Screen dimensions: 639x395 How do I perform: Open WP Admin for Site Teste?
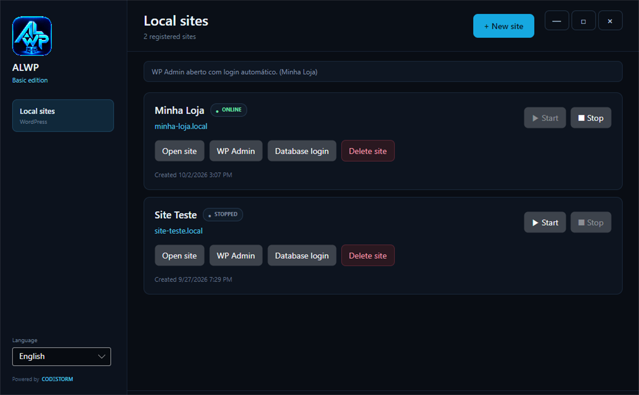click(x=236, y=255)
